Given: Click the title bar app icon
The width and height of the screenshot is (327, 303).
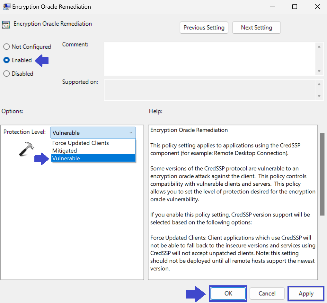Looking at the screenshot, I should (x=6, y=7).
